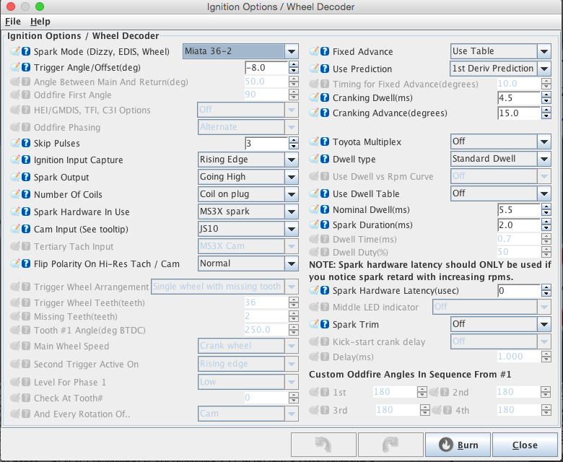The width and height of the screenshot is (563, 462).
Task: Expand the Cam Input JS10 dropdown
Action: (248, 229)
